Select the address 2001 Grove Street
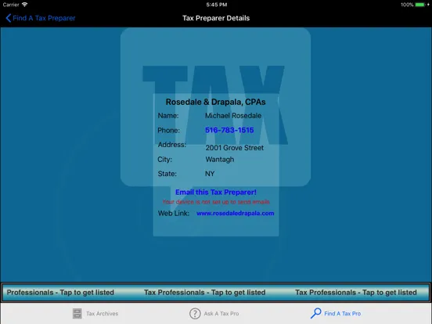The height and width of the screenshot is (324, 432). [x=235, y=148]
